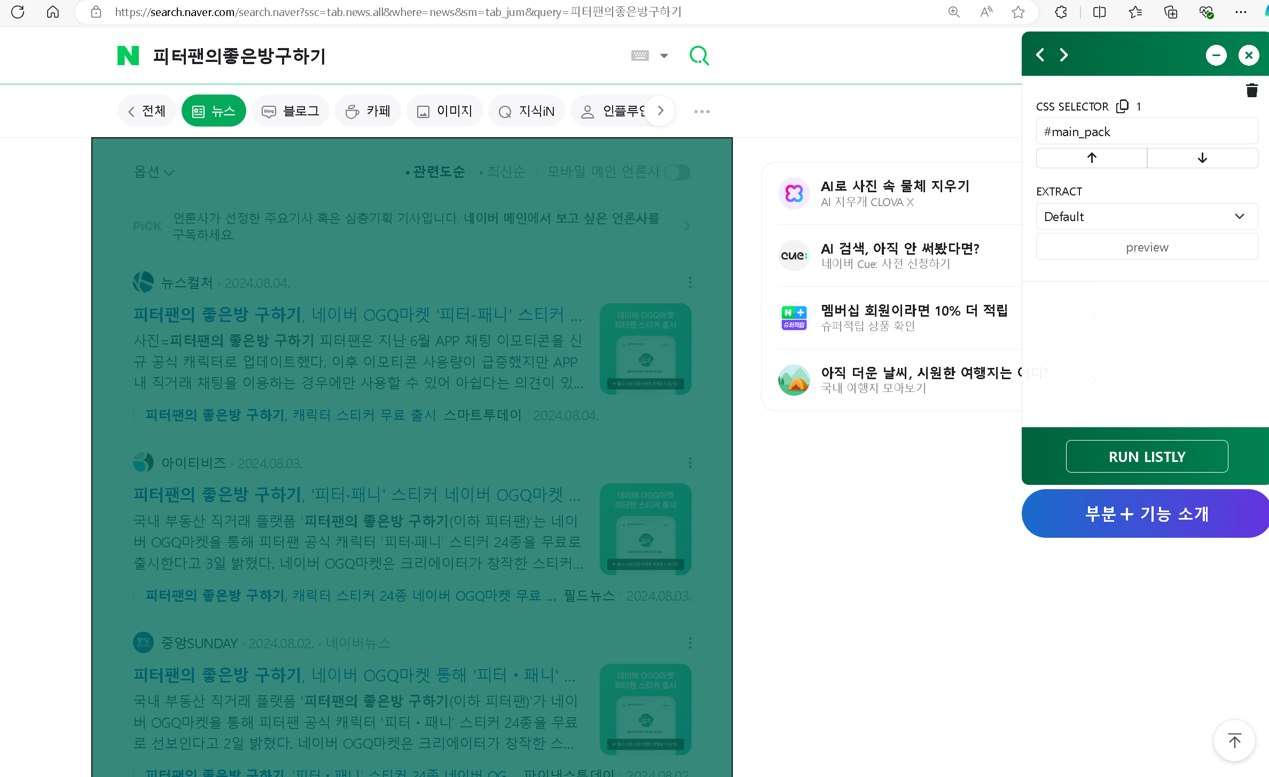The image size is (1269, 777).
Task: Select the 뉴스 tab
Action: click(x=214, y=111)
